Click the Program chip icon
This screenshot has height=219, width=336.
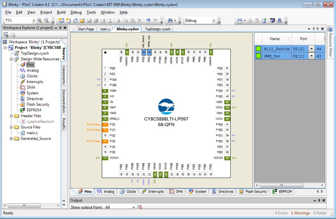[272, 20]
